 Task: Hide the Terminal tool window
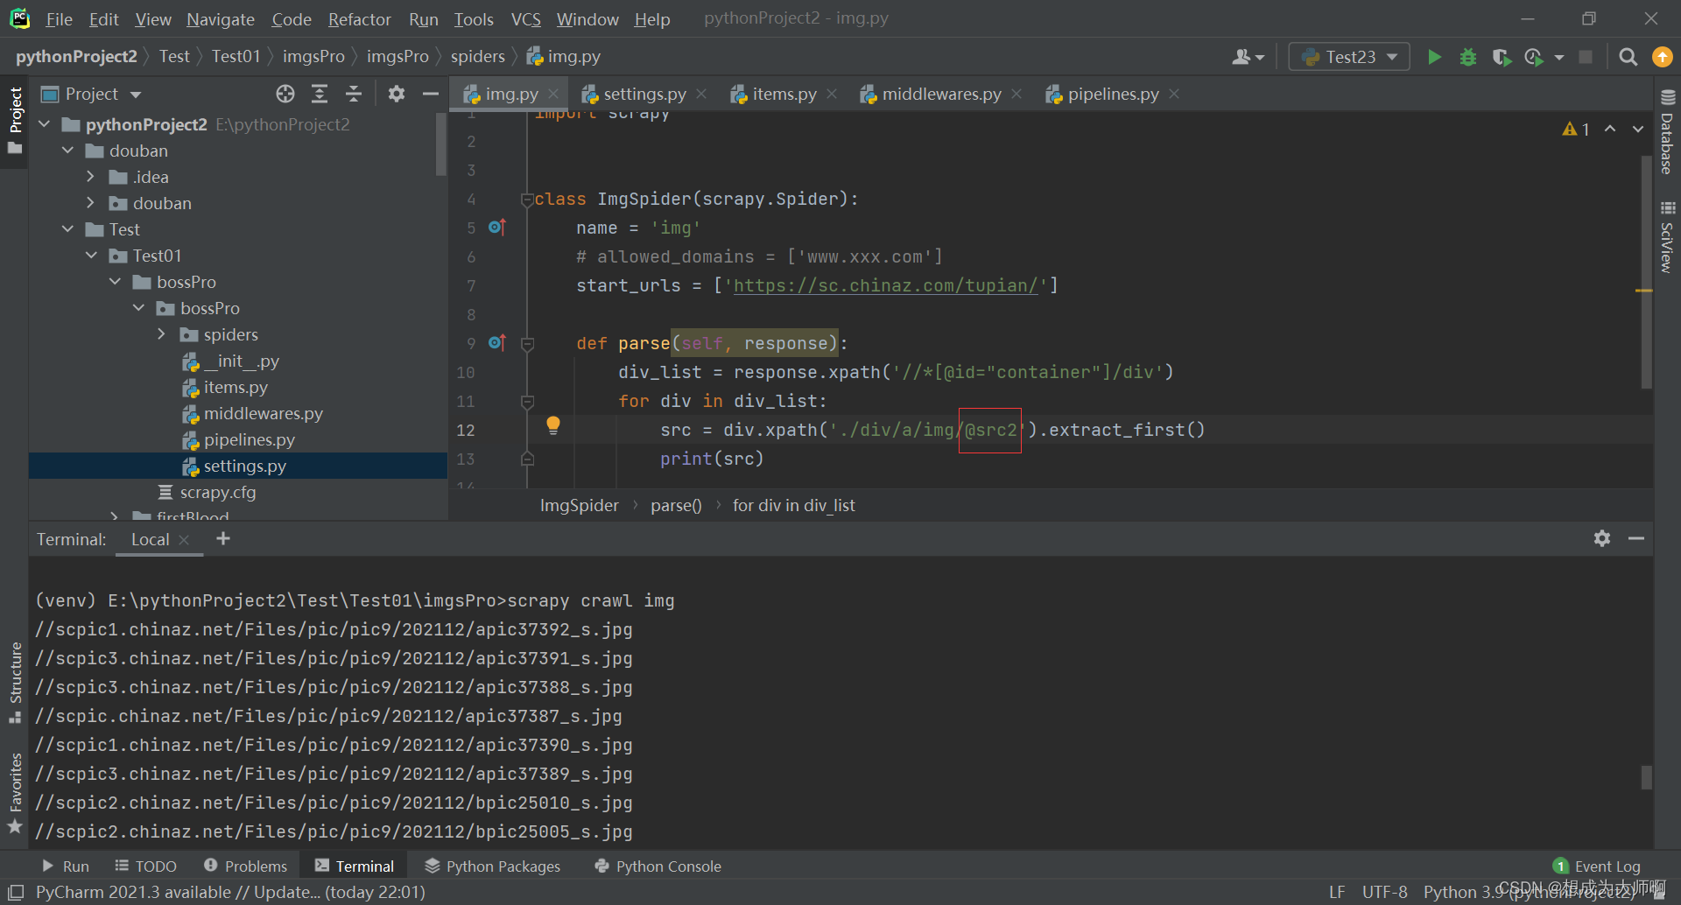(x=1636, y=538)
